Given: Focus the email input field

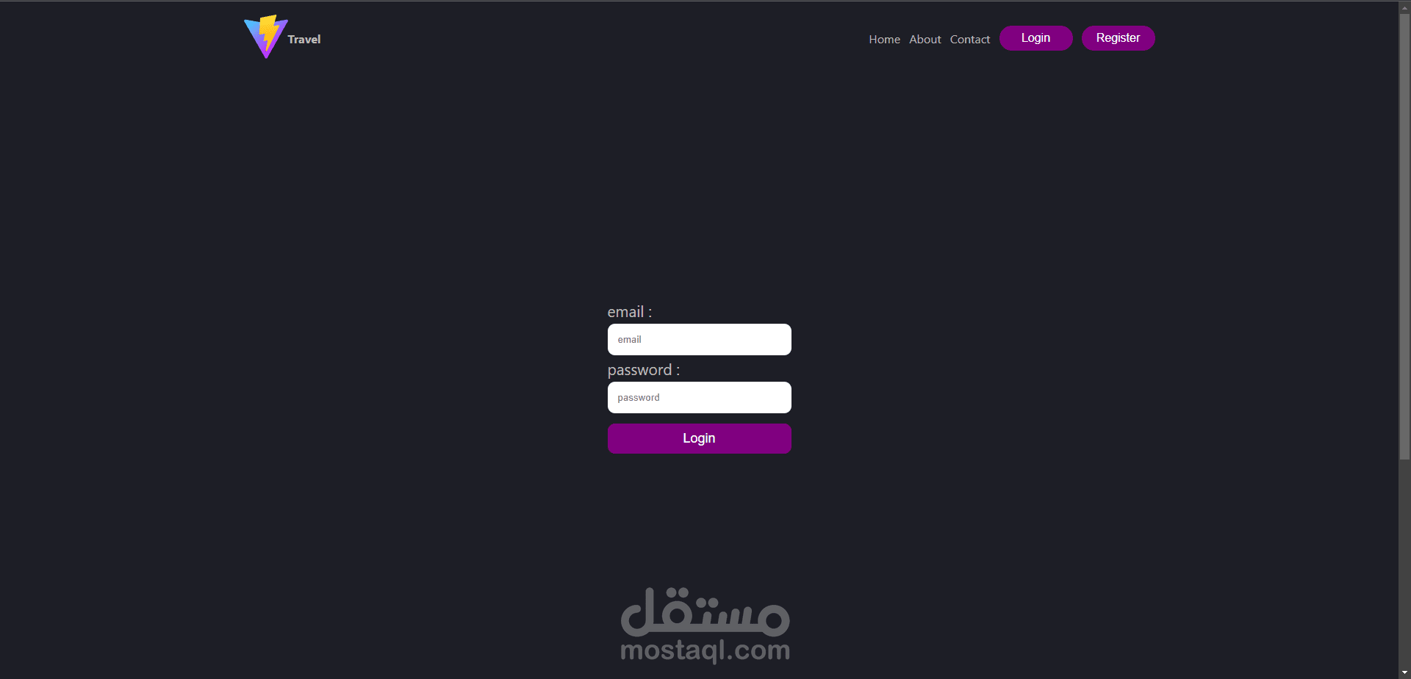Looking at the screenshot, I should 699,339.
